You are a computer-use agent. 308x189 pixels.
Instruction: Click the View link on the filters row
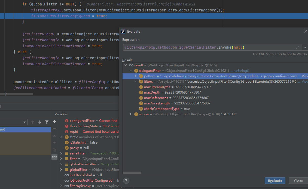tap(305, 81)
